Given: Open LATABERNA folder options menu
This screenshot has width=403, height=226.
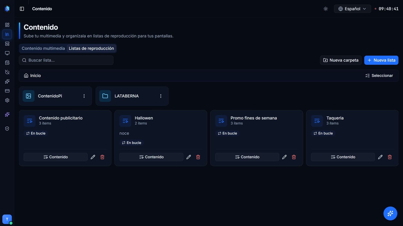Looking at the screenshot, I should coord(161,96).
